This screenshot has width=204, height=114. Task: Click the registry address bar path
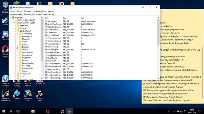click(84, 15)
